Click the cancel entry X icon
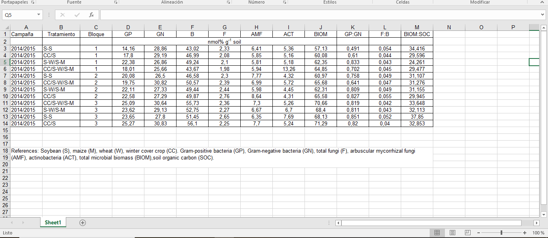The height and width of the screenshot is (238, 548). [63, 15]
